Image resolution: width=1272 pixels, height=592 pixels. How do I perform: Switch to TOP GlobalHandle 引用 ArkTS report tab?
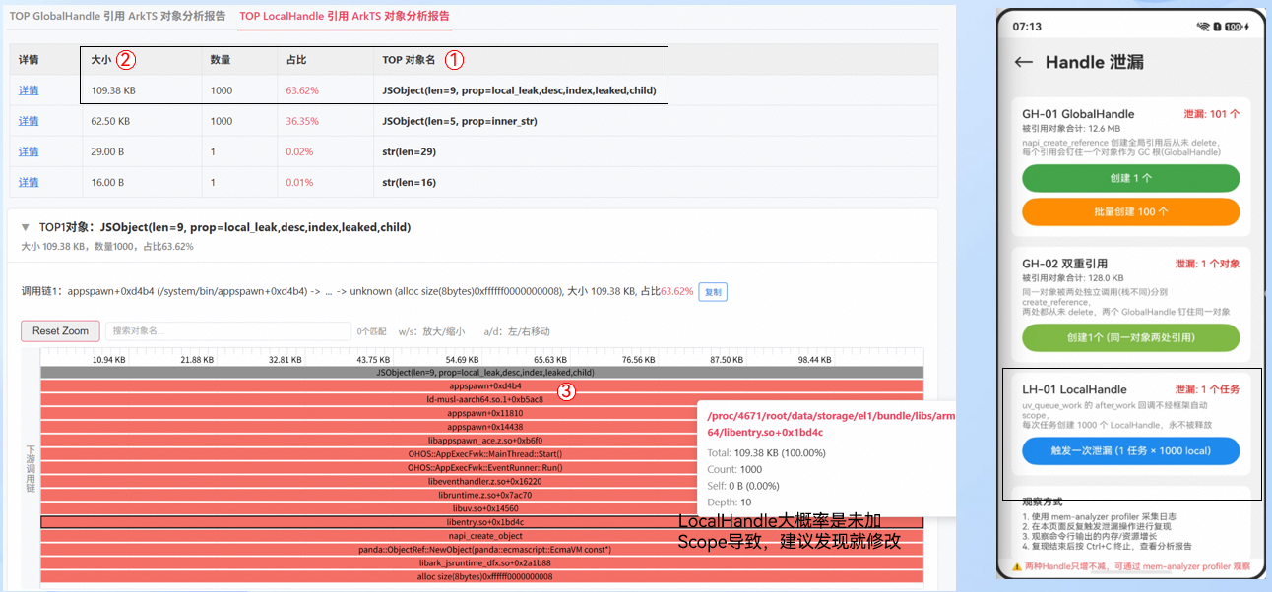coord(117,16)
